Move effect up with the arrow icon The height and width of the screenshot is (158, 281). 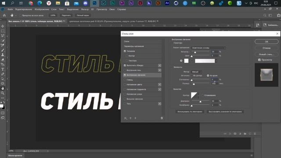130,118
